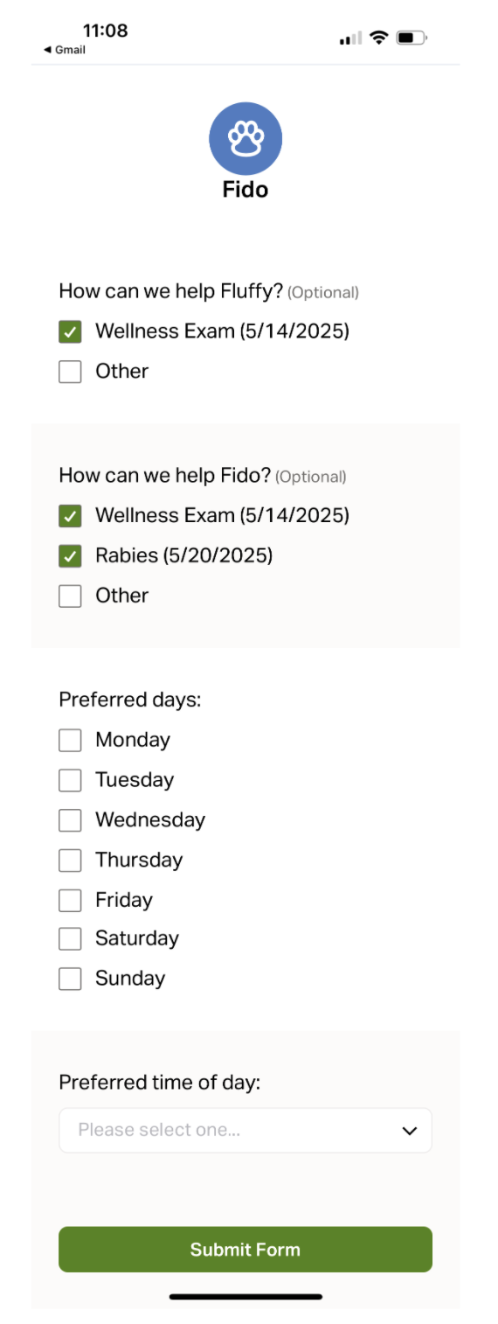
Task: Tap the cellular signal bars icon
Action: pos(350,38)
